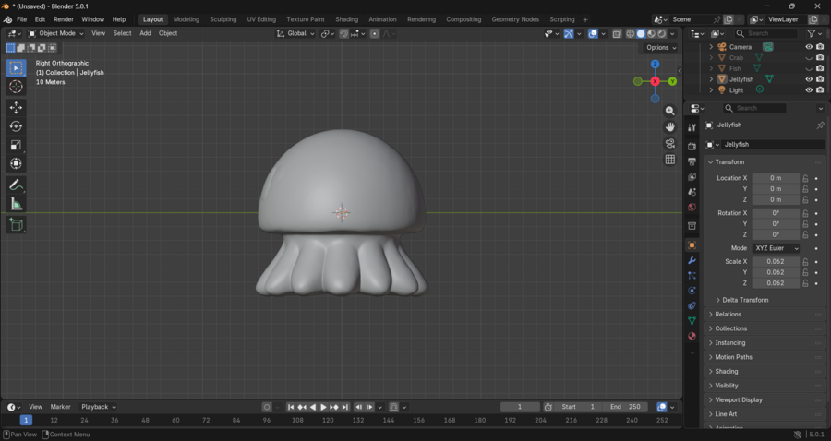Click the End frame field

(x=626, y=407)
